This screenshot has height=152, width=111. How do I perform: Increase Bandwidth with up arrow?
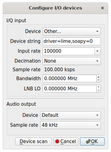pyautogui.click(x=98, y=77)
